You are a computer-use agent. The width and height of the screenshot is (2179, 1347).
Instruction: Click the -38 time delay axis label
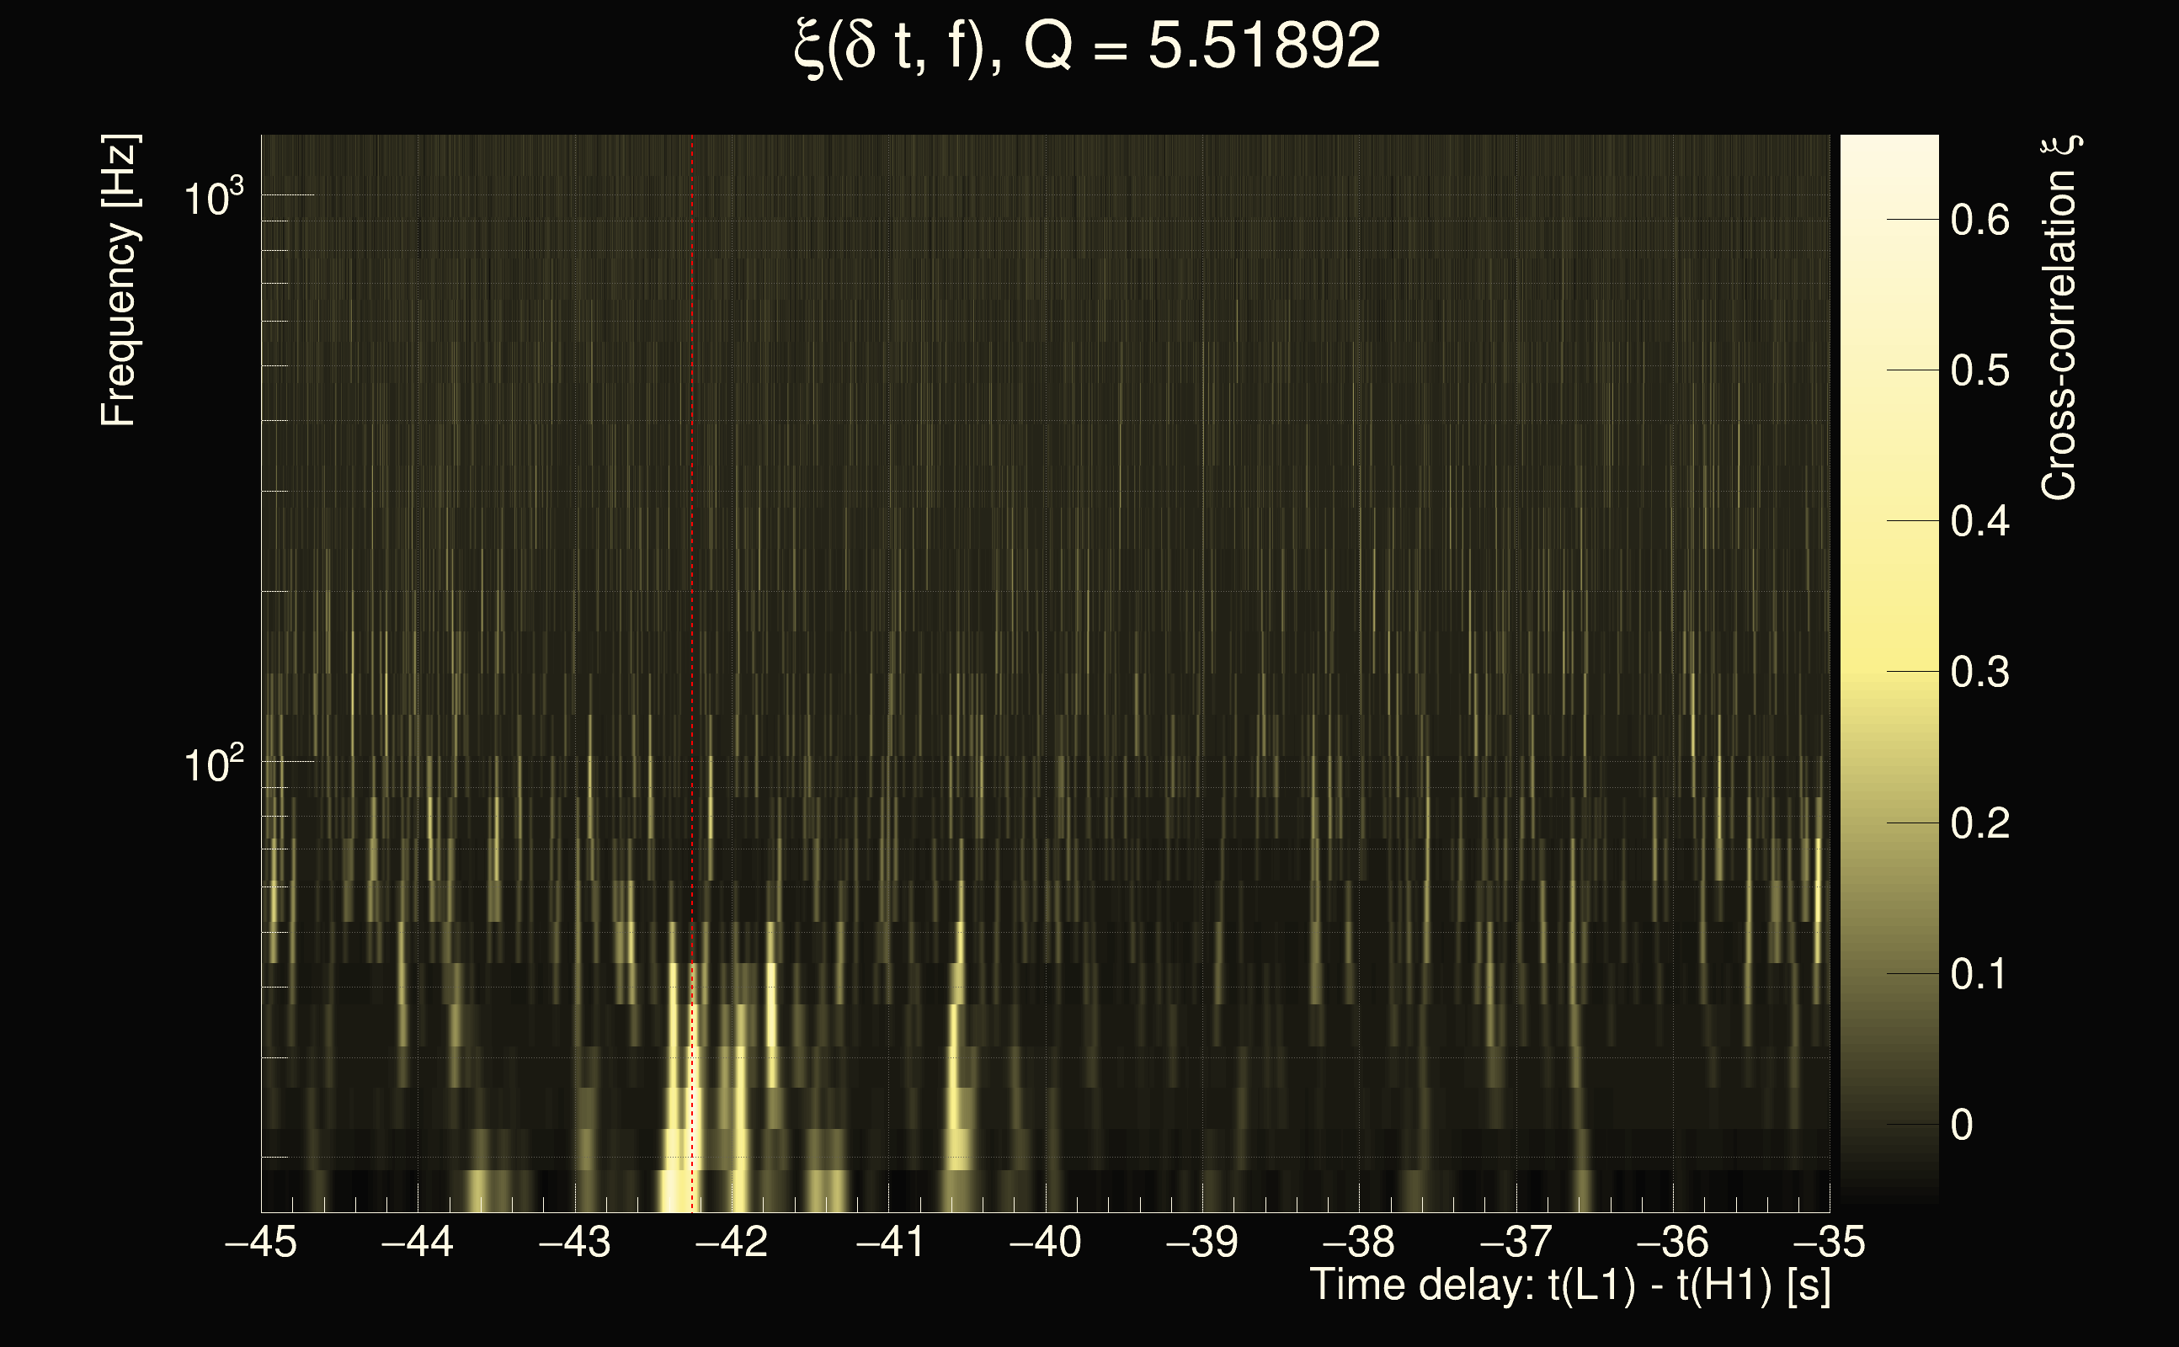click(1359, 1242)
